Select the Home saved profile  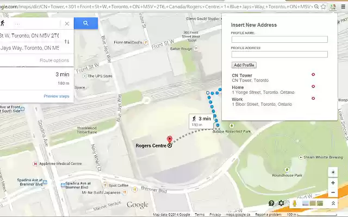(263, 90)
